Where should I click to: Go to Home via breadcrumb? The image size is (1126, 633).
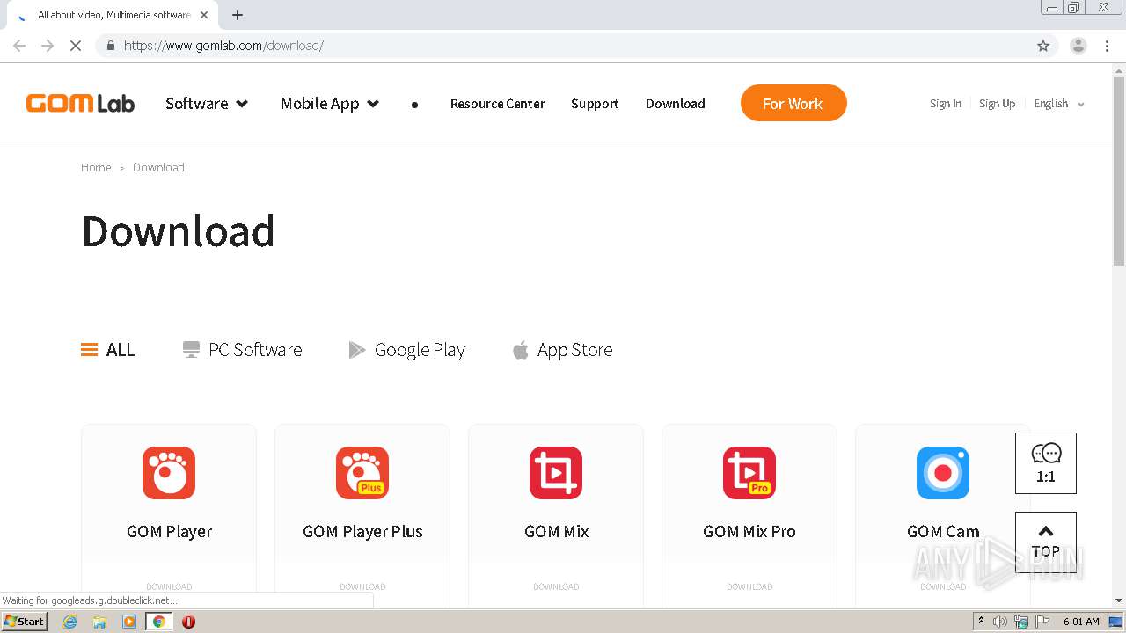(x=96, y=167)
